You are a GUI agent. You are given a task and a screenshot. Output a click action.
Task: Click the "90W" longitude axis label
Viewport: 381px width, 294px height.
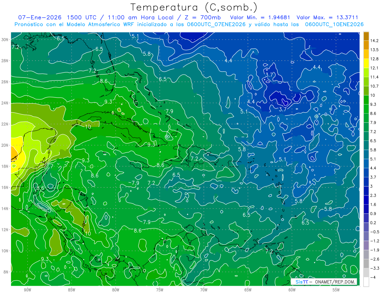[x=27, y=290]
